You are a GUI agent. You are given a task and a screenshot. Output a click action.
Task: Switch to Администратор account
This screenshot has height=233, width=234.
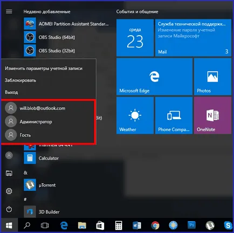(48, 121)
